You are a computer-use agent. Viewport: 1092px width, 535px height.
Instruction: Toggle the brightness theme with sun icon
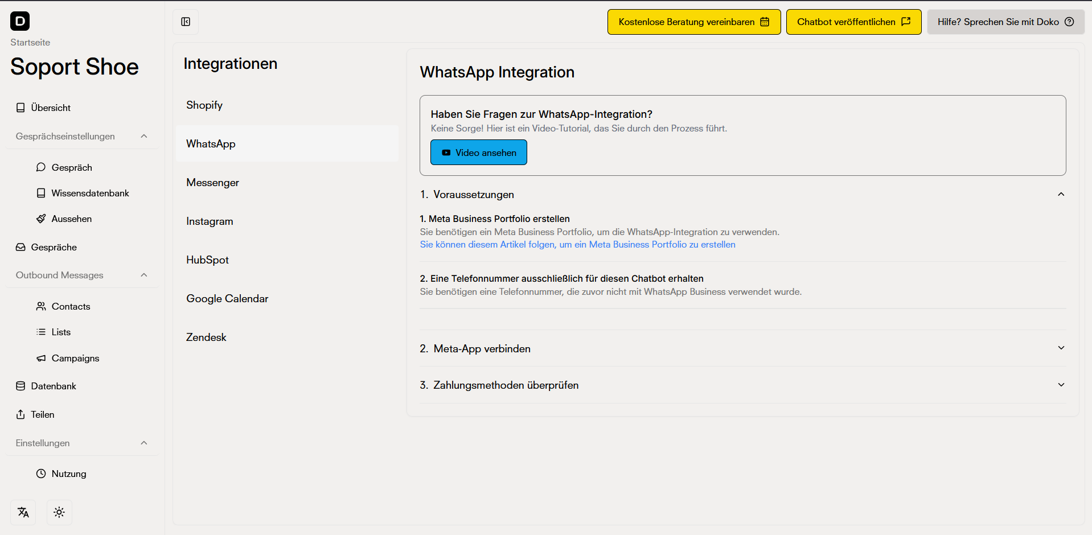tap(59, 512)
